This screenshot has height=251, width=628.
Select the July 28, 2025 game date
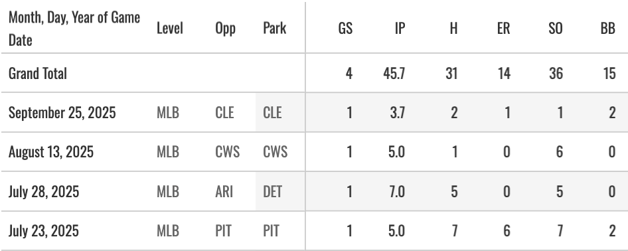(44, 191)
